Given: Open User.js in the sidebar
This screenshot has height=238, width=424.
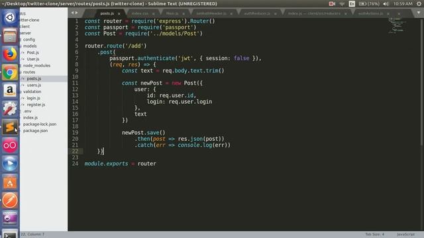Looking at the screenshot, I should tap(33, 59).
